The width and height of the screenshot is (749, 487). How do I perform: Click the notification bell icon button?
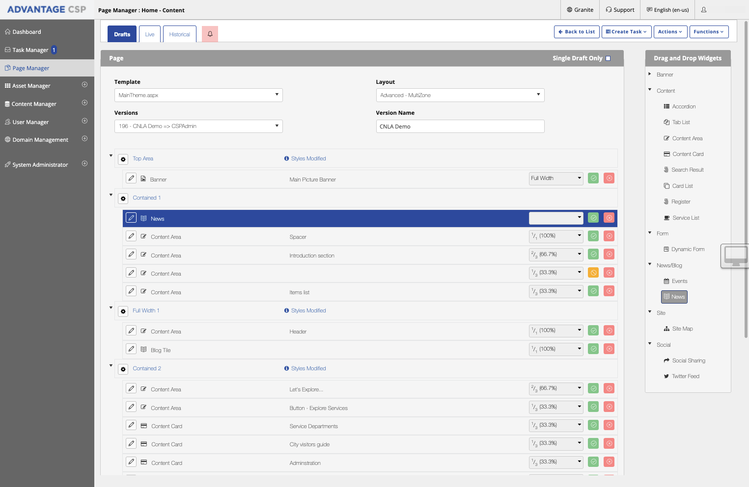(x=210, y=34)
